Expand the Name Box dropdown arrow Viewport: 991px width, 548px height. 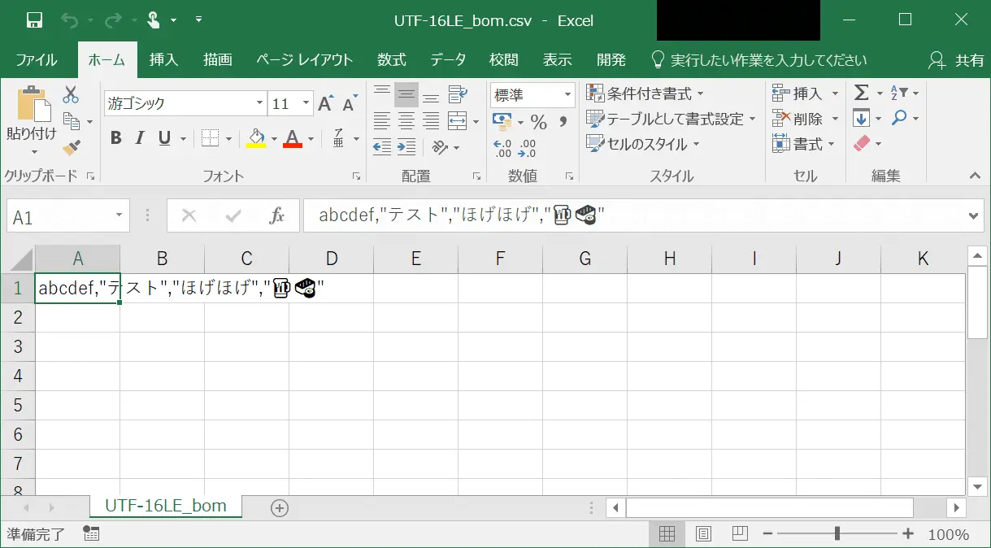pos(119,216)
